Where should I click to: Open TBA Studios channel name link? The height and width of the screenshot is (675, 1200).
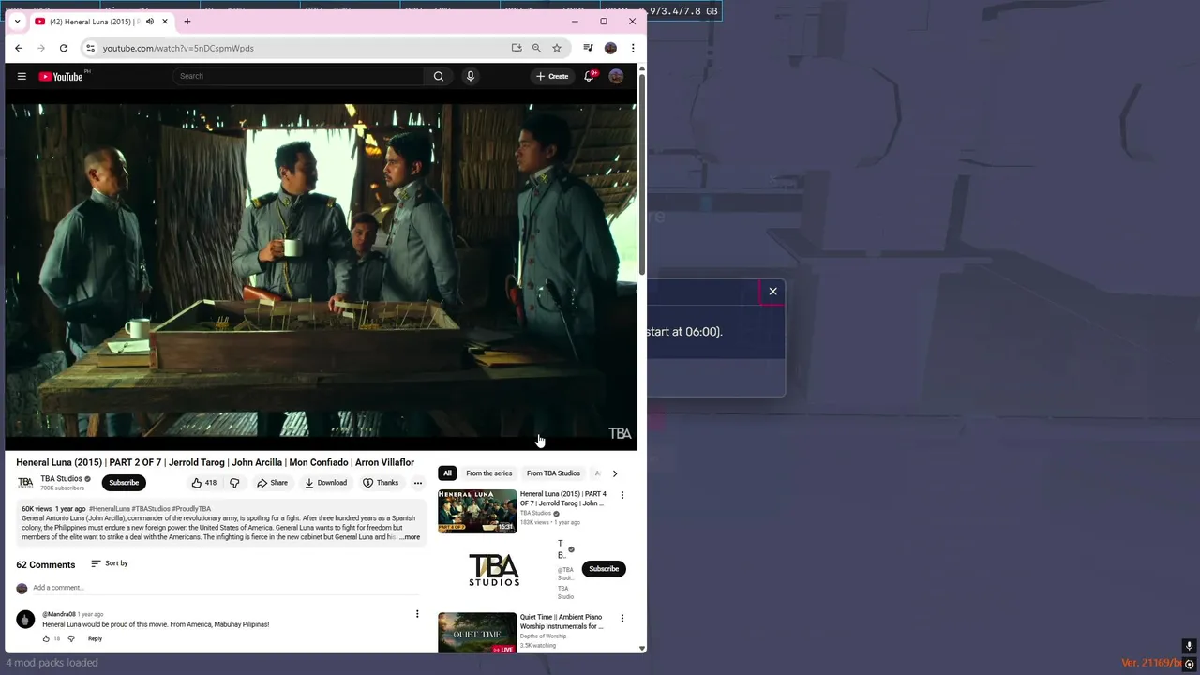(61, 479)
